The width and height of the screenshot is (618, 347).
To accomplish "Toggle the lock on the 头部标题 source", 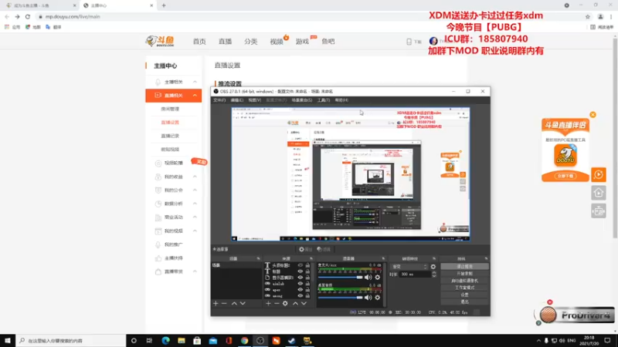I will [307, 265].
